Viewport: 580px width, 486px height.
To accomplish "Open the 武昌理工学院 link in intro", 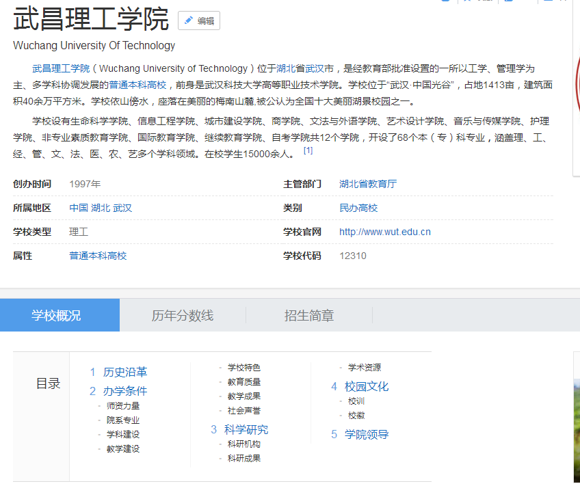I will (x=61, y=69).
